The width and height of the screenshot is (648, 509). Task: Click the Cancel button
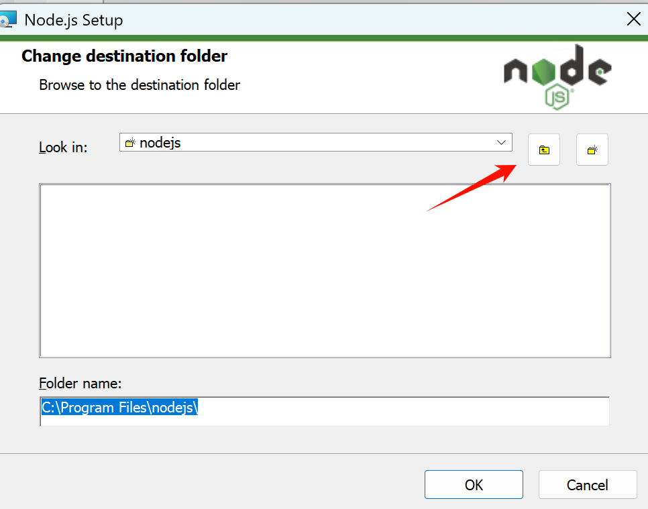click(x=587, y=485)
